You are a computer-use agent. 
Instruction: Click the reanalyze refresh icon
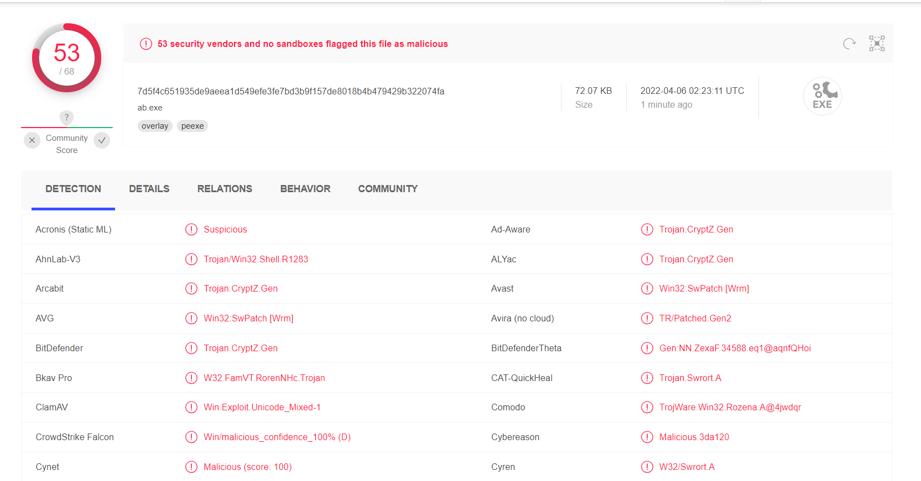(849, 44)
